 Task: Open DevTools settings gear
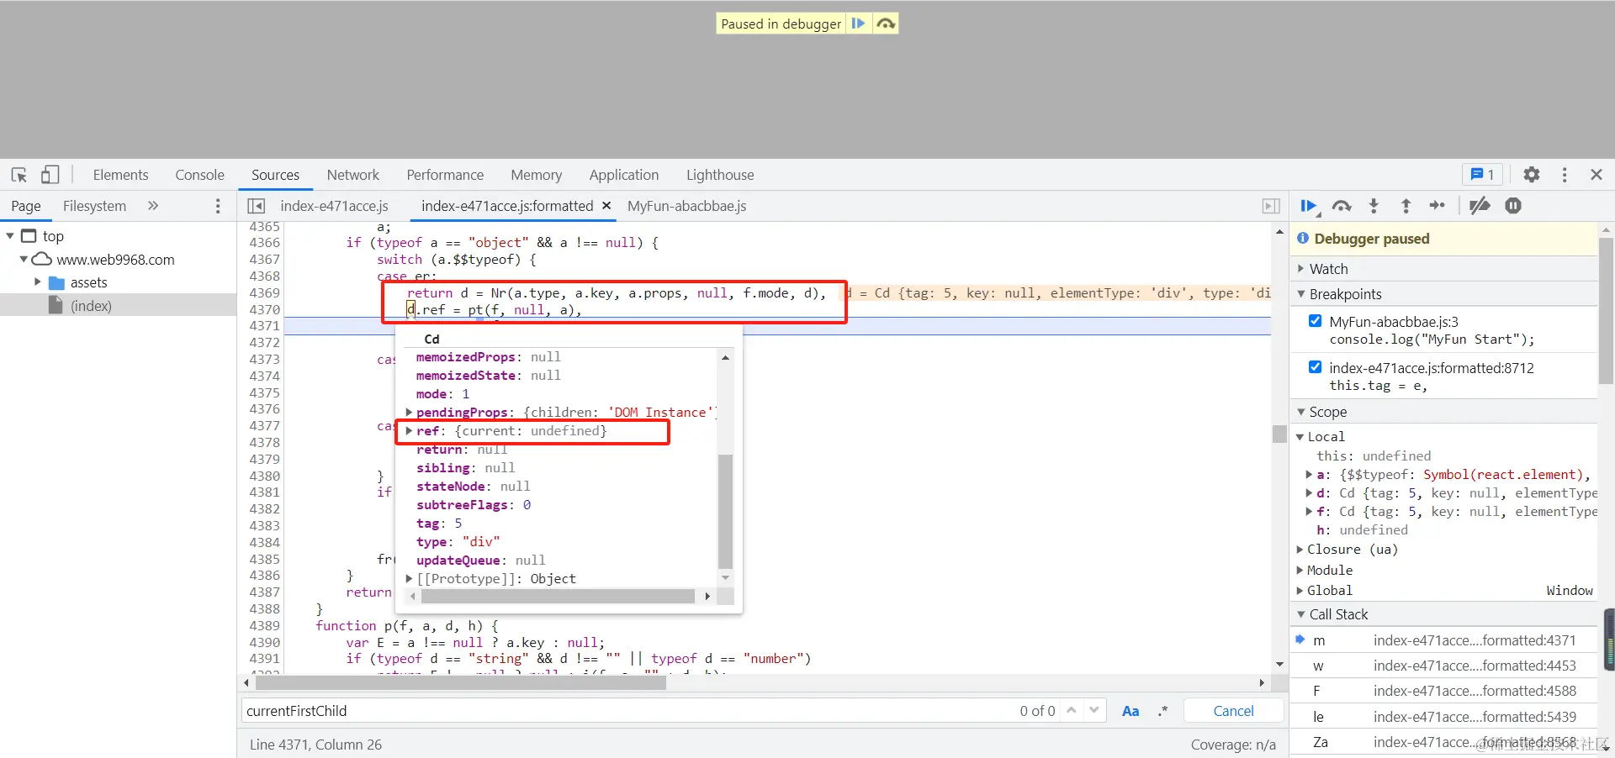(x=1532, y=175)
